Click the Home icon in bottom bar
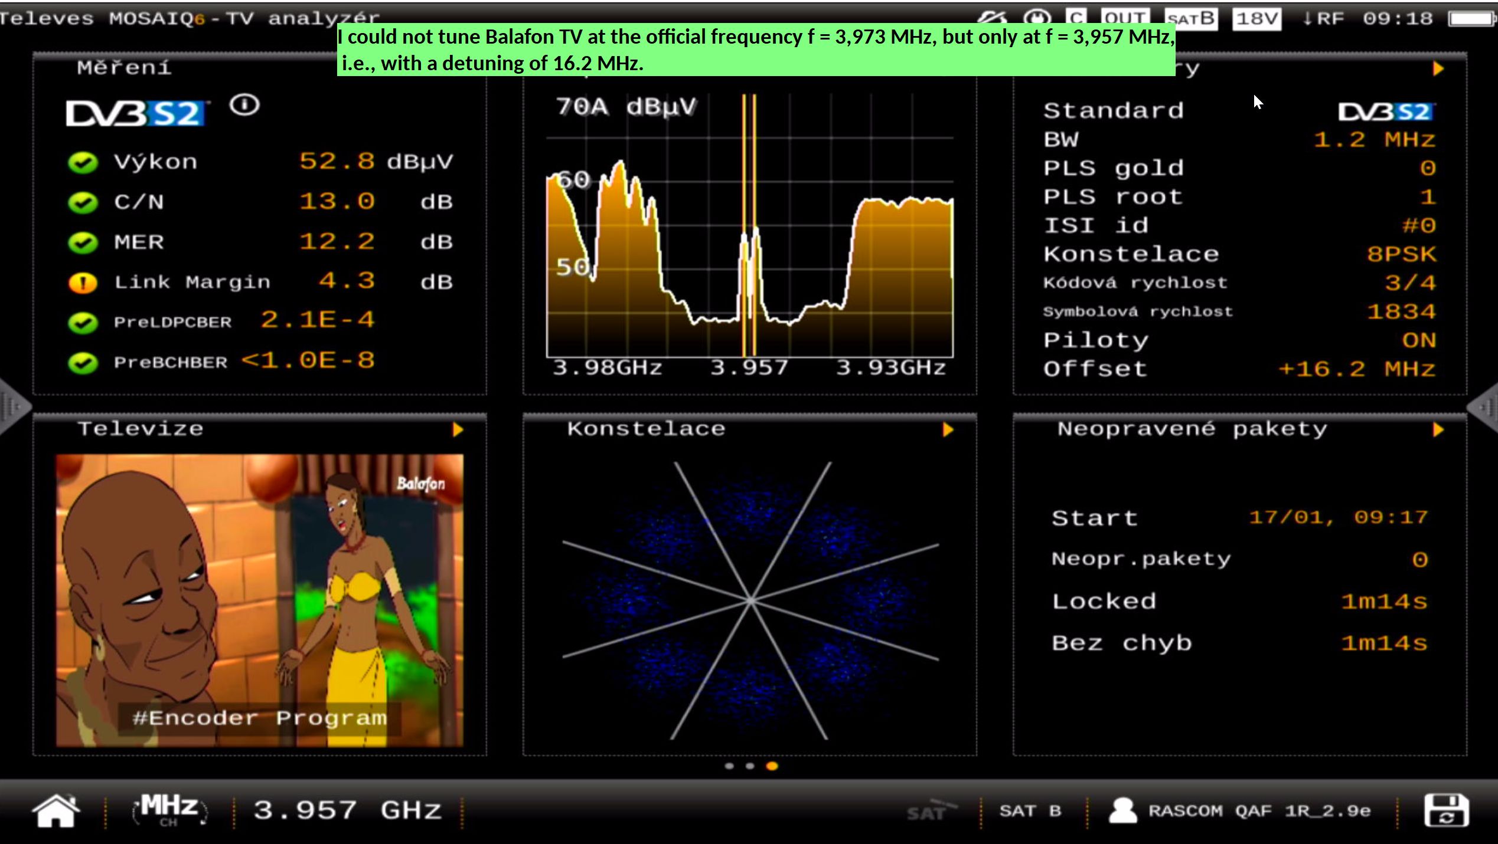Image resolution: width=1498 pixels, height=844 pixels. pyautogui.click(x=56, y=811)
